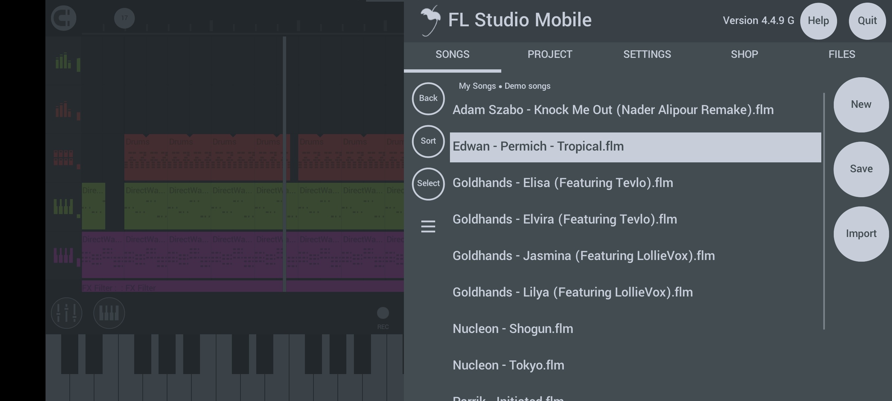Show the on-screen piano keyboard view
This screenshot has height=401, width=892.
[x=109, y=313]
